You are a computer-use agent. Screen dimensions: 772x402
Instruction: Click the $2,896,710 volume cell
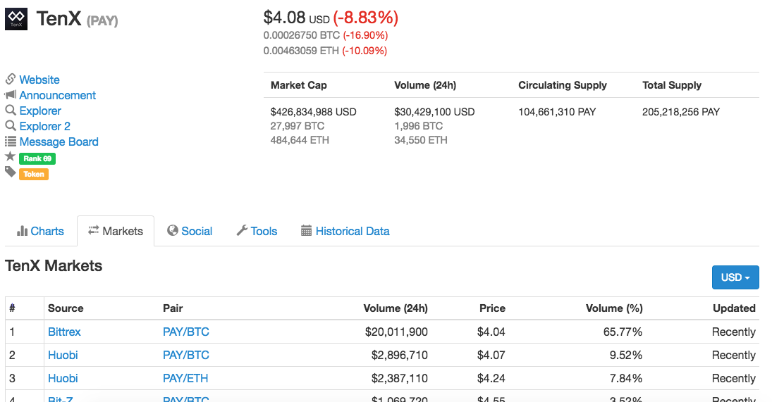399,355
